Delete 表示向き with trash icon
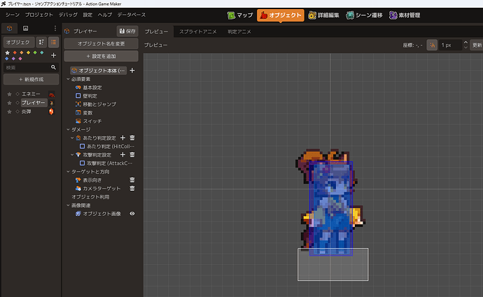 click(132, 180)
